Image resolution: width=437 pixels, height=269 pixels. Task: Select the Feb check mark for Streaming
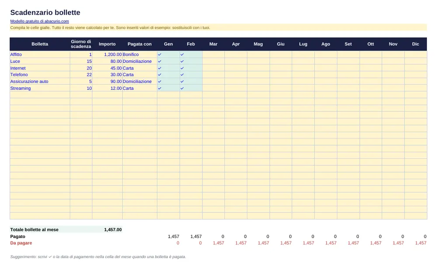point(182,88)
